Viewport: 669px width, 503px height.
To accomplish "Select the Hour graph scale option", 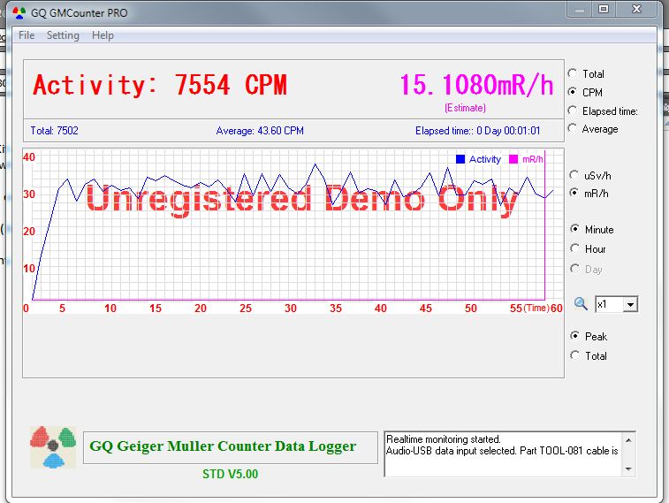I will click(x=576, y=249).
